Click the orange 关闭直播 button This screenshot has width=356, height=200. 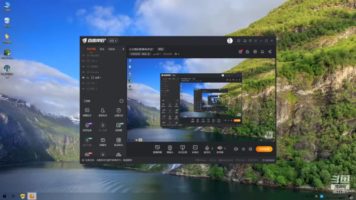click(264, 149)
